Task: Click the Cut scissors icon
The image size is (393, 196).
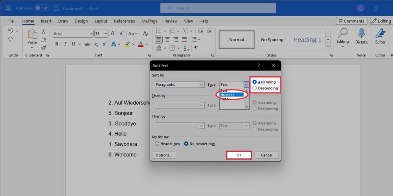Action: point(44,31)
